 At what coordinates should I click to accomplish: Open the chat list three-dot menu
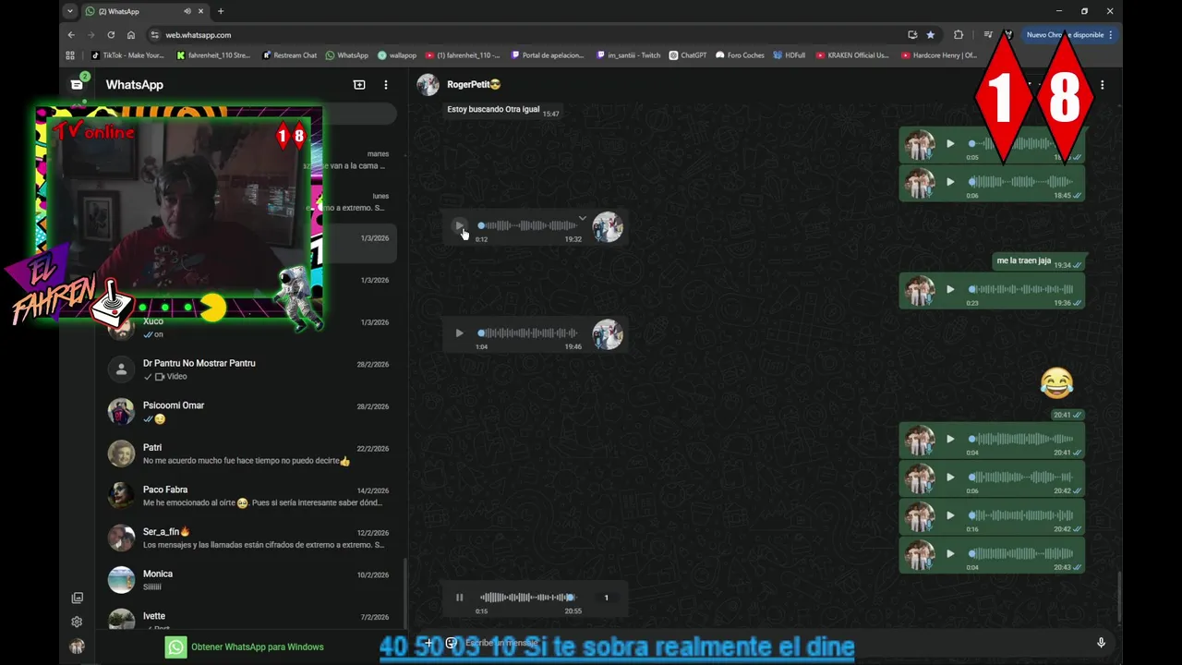(386, 84)
